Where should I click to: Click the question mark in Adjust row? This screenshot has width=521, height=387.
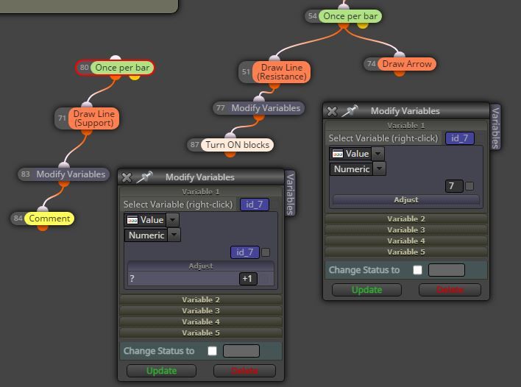pyautogui.click(x=132, y=278)
